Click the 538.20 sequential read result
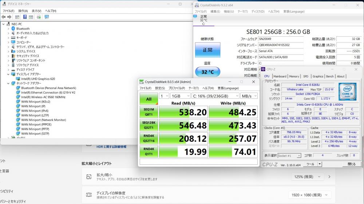This screenshot has width=364, height=204. [183, 112]
